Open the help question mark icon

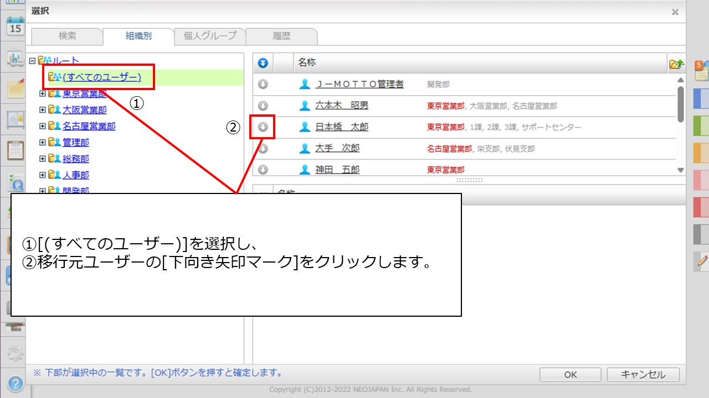pyautogui.click(x=16, y=383)
